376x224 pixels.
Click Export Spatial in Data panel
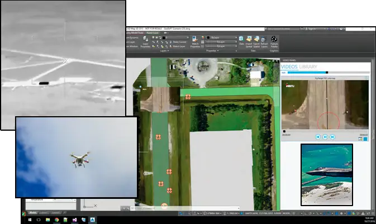(256, 42)
